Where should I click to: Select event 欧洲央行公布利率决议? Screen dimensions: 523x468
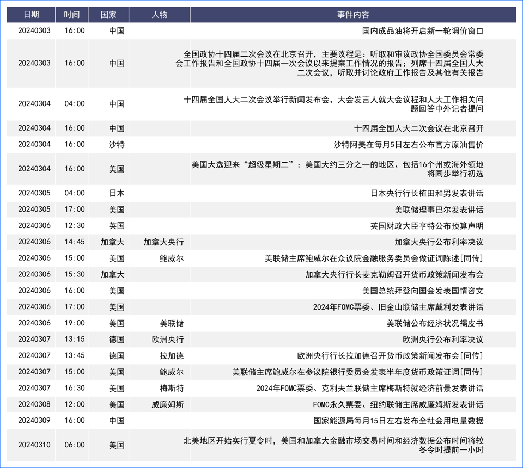tap(443, 340)
